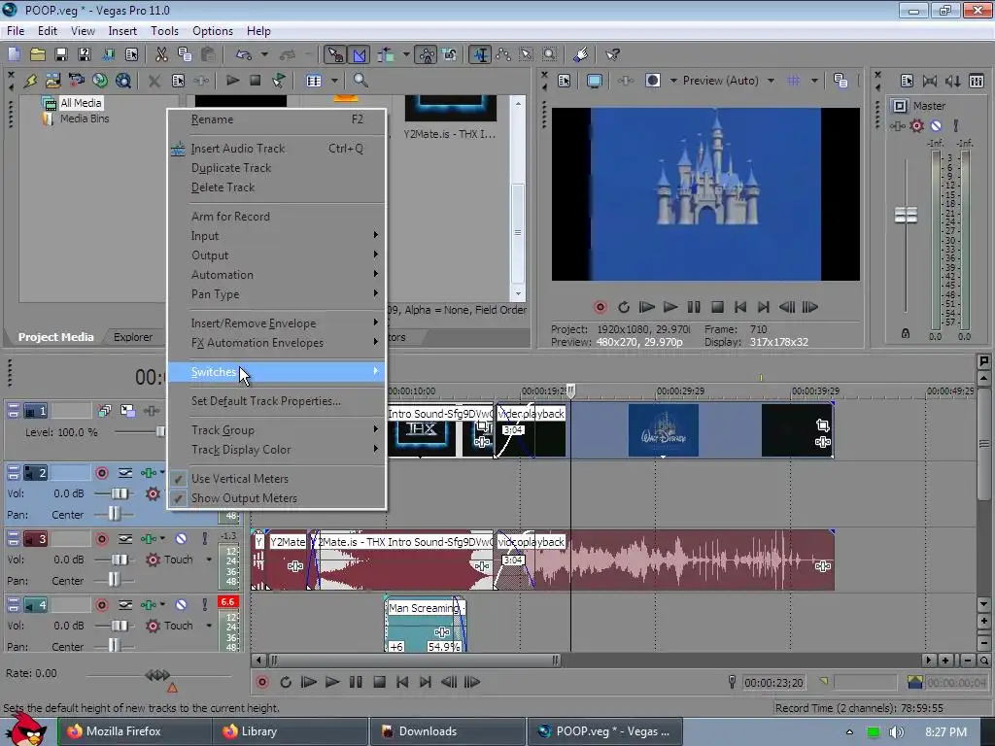This screenshot has height=746, width=995.
Task: Click the zoom magnifier at timeline corner
Action: 983,661
